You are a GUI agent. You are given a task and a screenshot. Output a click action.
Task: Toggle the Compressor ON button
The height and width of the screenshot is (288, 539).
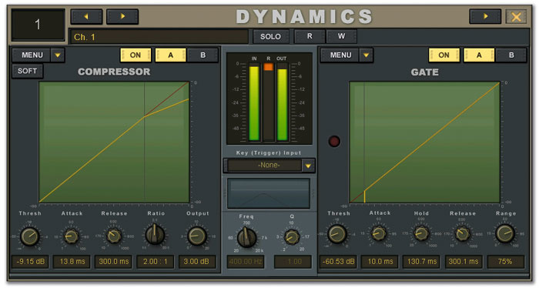(x=136, y=55)
